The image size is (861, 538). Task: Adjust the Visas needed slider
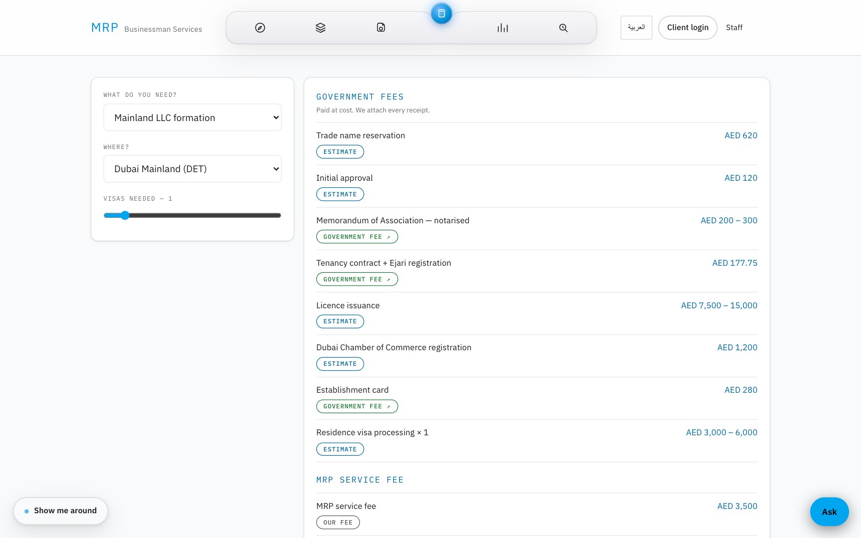[x=192, y=215]
